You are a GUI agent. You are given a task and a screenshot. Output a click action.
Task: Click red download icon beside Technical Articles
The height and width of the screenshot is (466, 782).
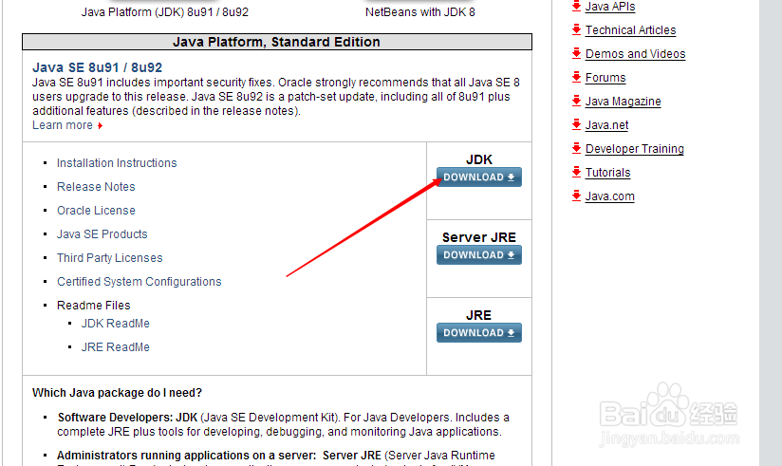[576, 29]
